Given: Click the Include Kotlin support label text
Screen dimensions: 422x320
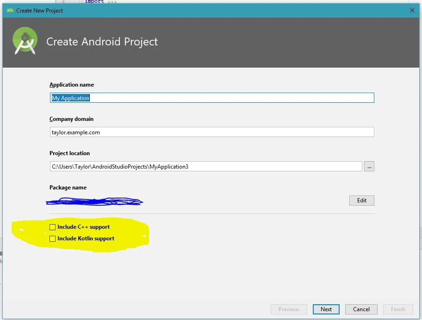Looking at the screenshot, I should pos(86,238).
